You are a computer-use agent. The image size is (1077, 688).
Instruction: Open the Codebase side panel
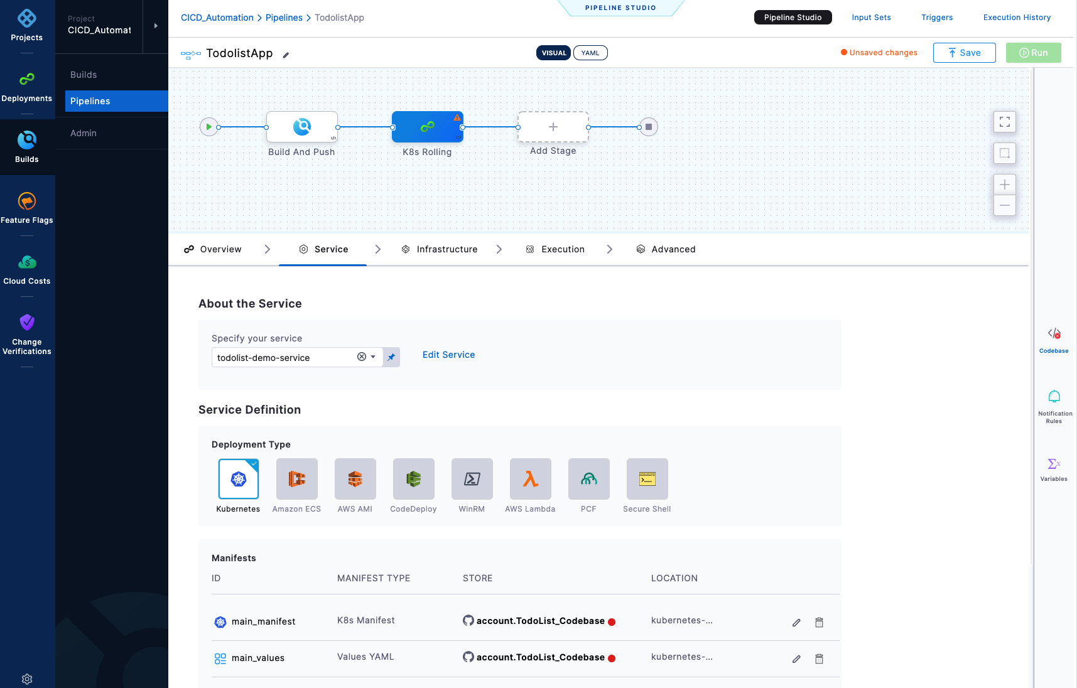coord(1054,340)
